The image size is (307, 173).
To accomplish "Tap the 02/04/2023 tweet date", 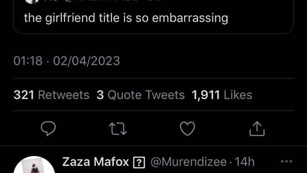I will pos(86,60).
